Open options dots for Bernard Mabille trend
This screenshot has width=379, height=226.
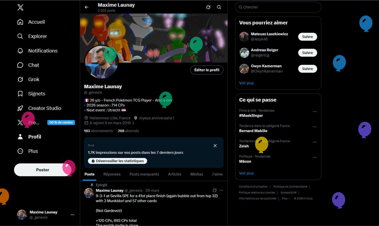[315, 127]
